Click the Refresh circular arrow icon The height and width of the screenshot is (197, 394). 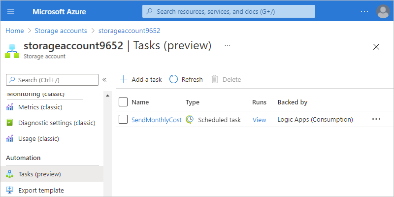(173, 79)
